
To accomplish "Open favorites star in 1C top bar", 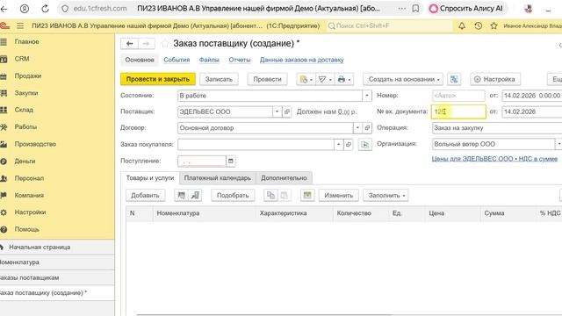I will 494,25.
